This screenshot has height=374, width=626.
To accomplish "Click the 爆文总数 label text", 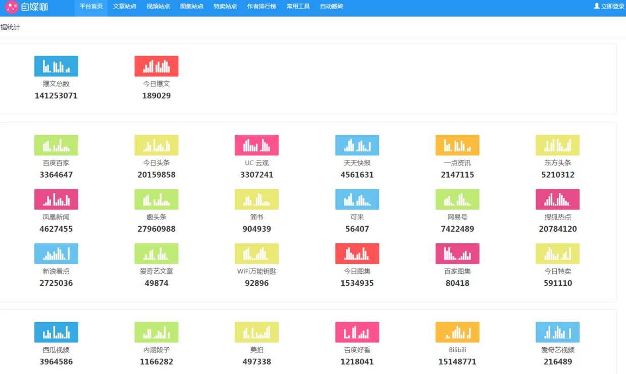I will click(x=56, y=84).
